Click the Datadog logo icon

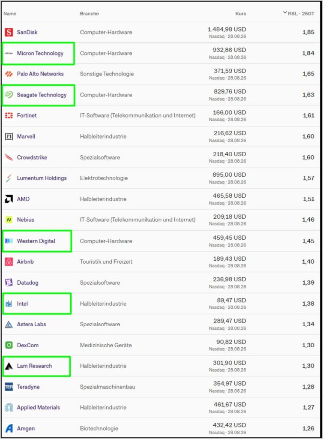(9, 283)
